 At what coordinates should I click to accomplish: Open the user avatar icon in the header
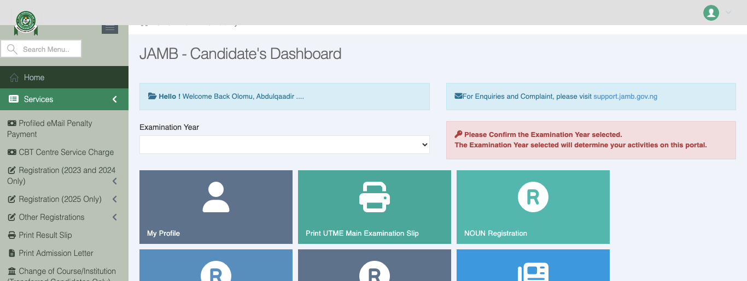pos(711,13)
